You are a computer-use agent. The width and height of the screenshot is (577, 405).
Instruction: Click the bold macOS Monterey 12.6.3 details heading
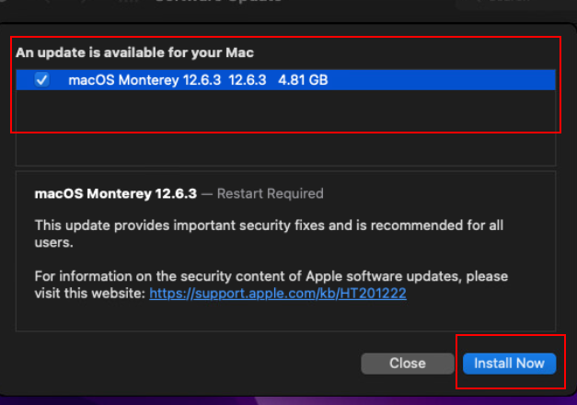116,193
